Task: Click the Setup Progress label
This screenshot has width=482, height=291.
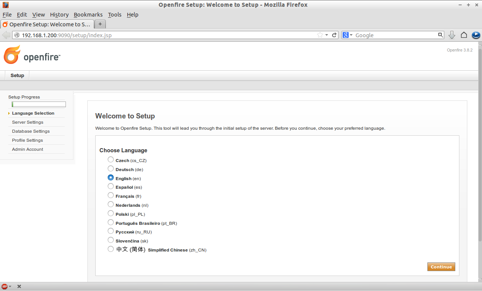Action: 24,97
